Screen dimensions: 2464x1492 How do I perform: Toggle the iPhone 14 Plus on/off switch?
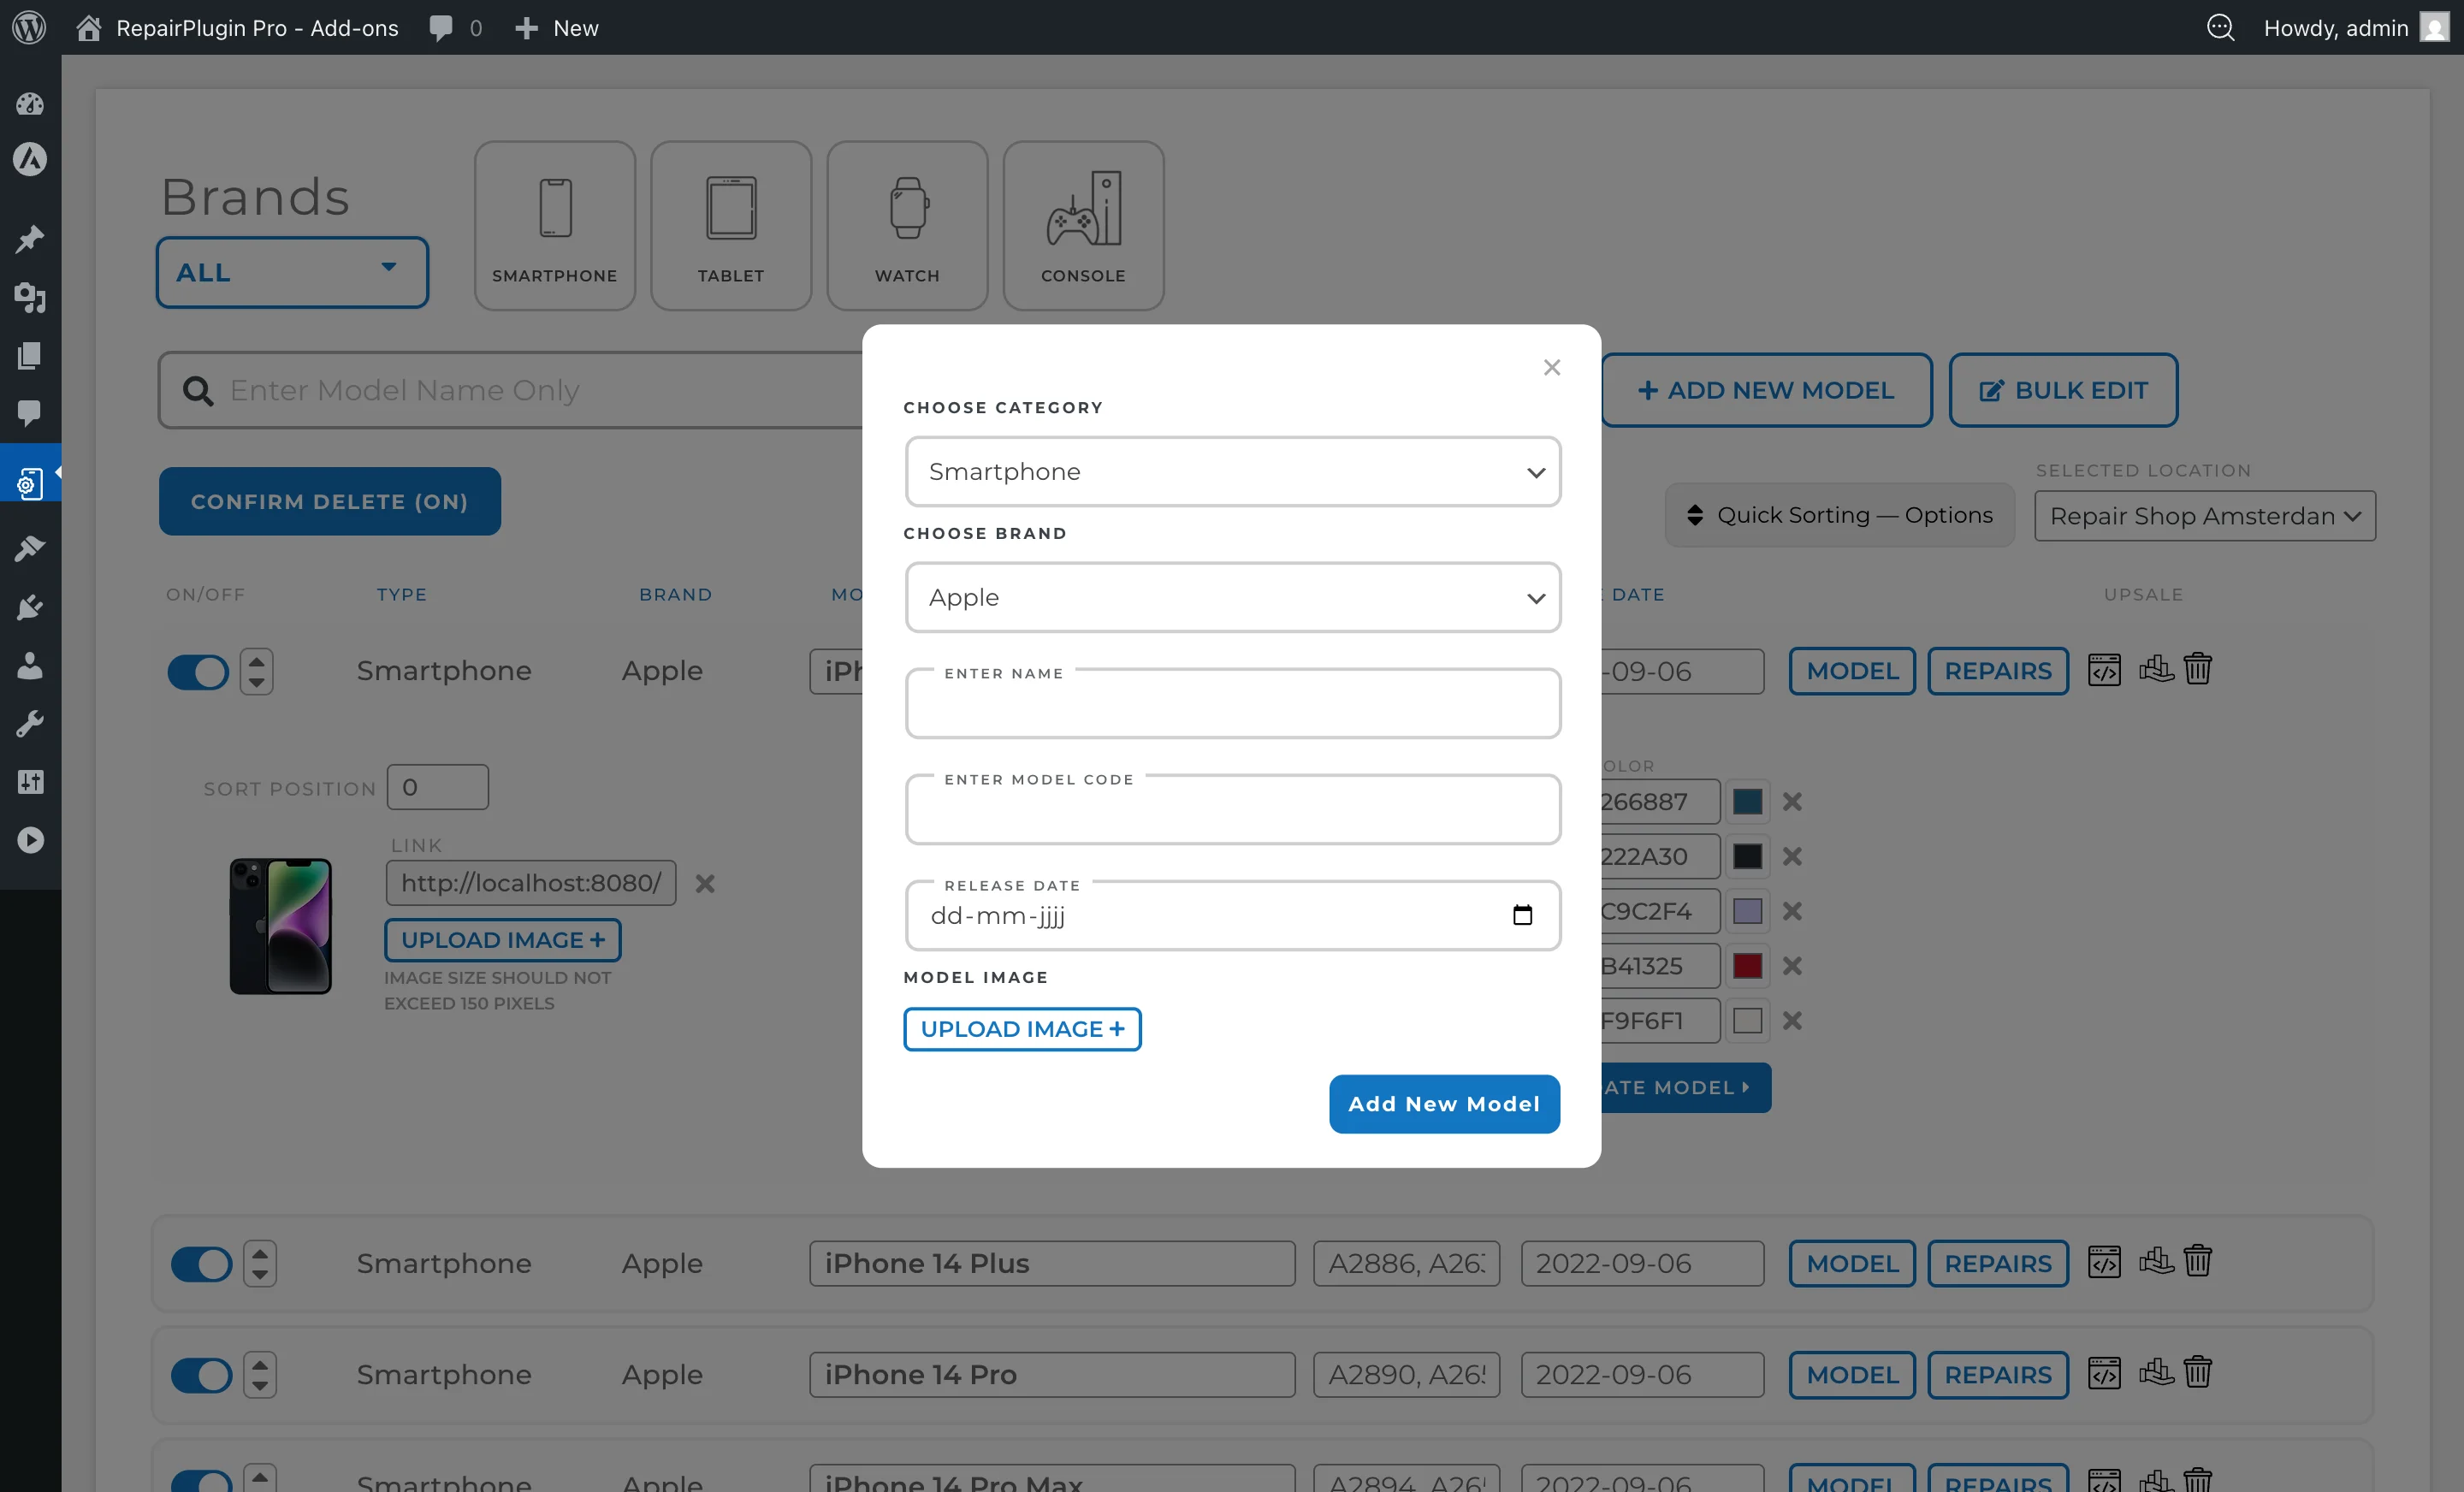click(x=199, y=1263)
